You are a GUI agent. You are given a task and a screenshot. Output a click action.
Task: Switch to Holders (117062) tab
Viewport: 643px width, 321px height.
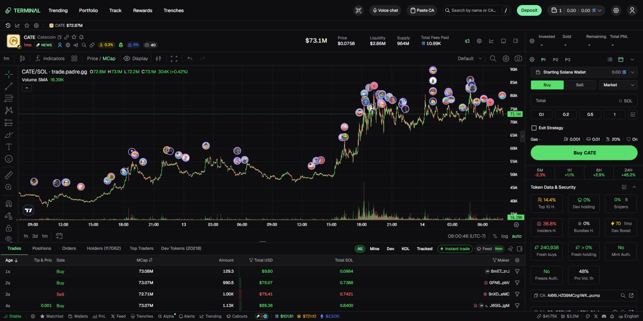(x=104, y=248)
